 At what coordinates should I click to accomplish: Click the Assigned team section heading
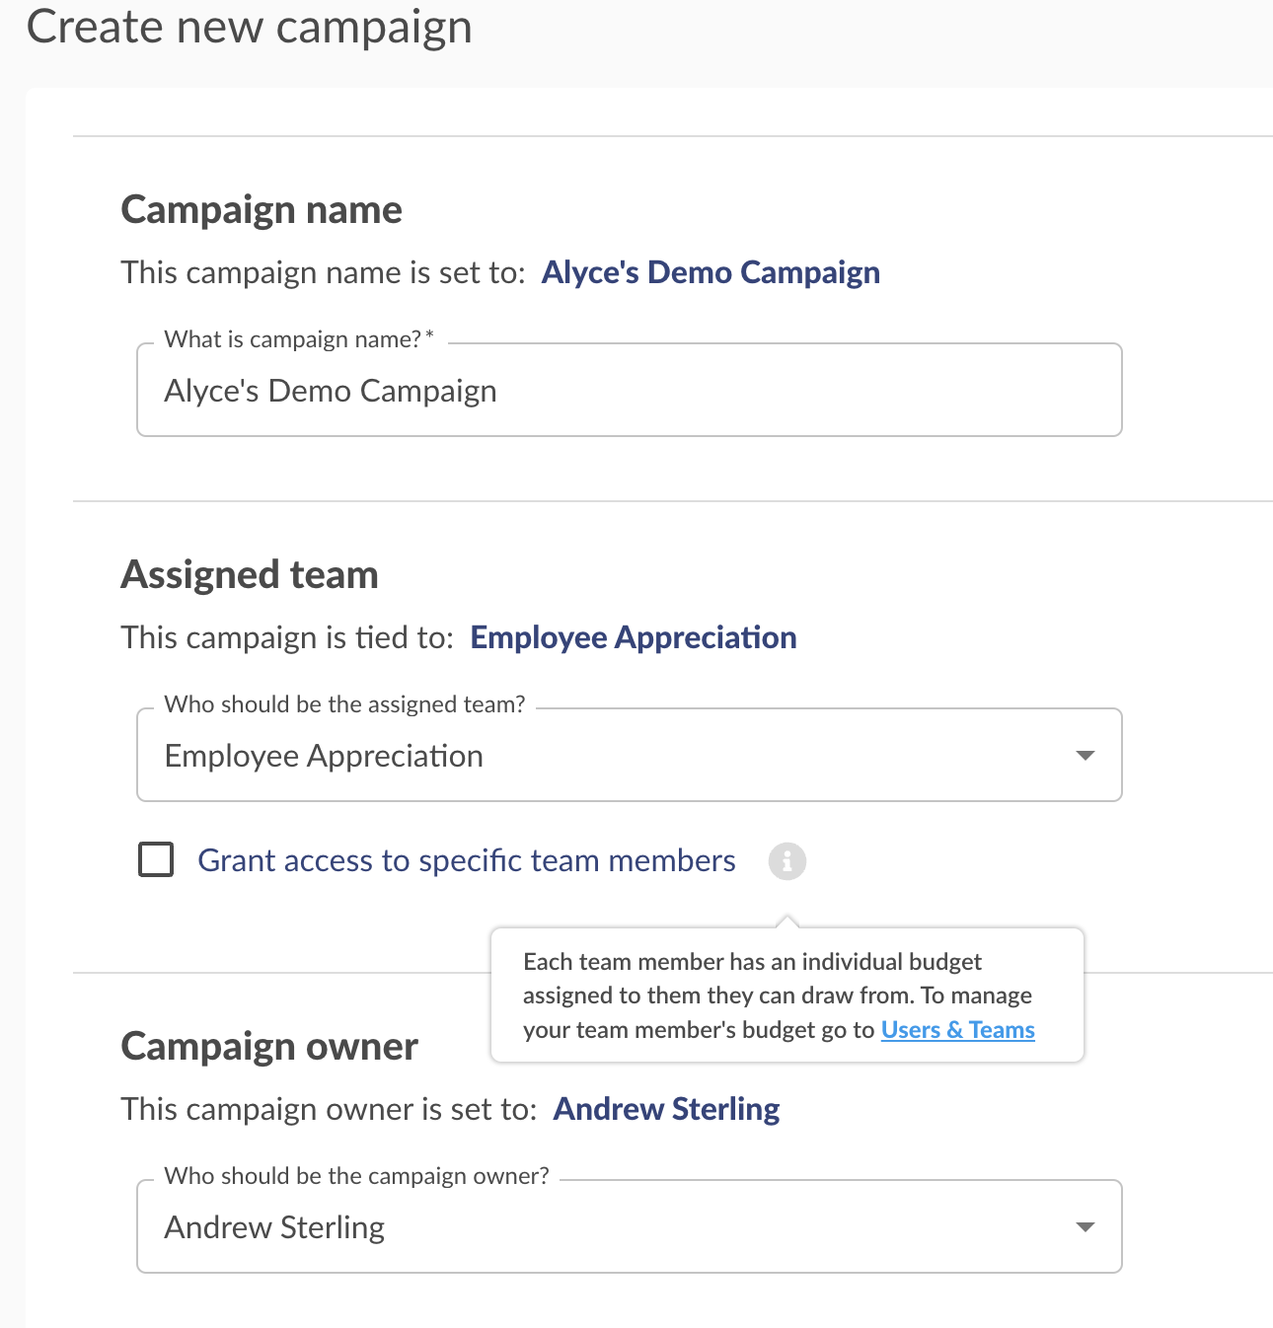pos(250,575)
